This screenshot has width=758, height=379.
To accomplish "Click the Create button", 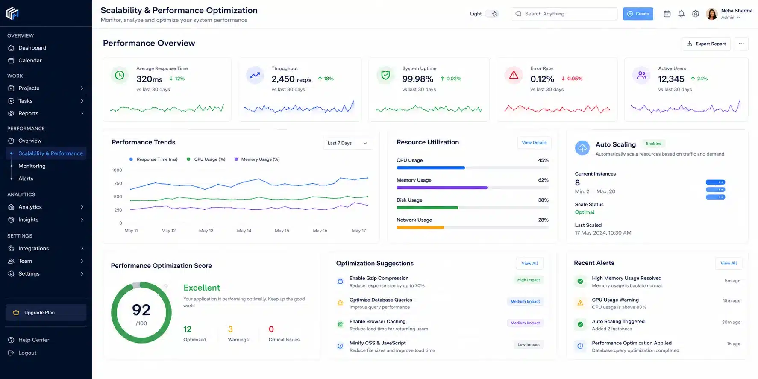I will (638, 14).
